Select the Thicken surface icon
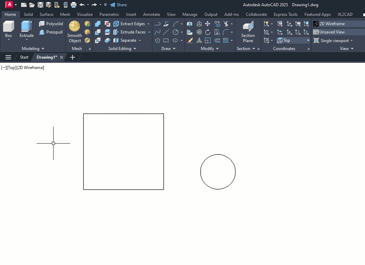This screenshot has width=365, height=265. click(107, 40)
